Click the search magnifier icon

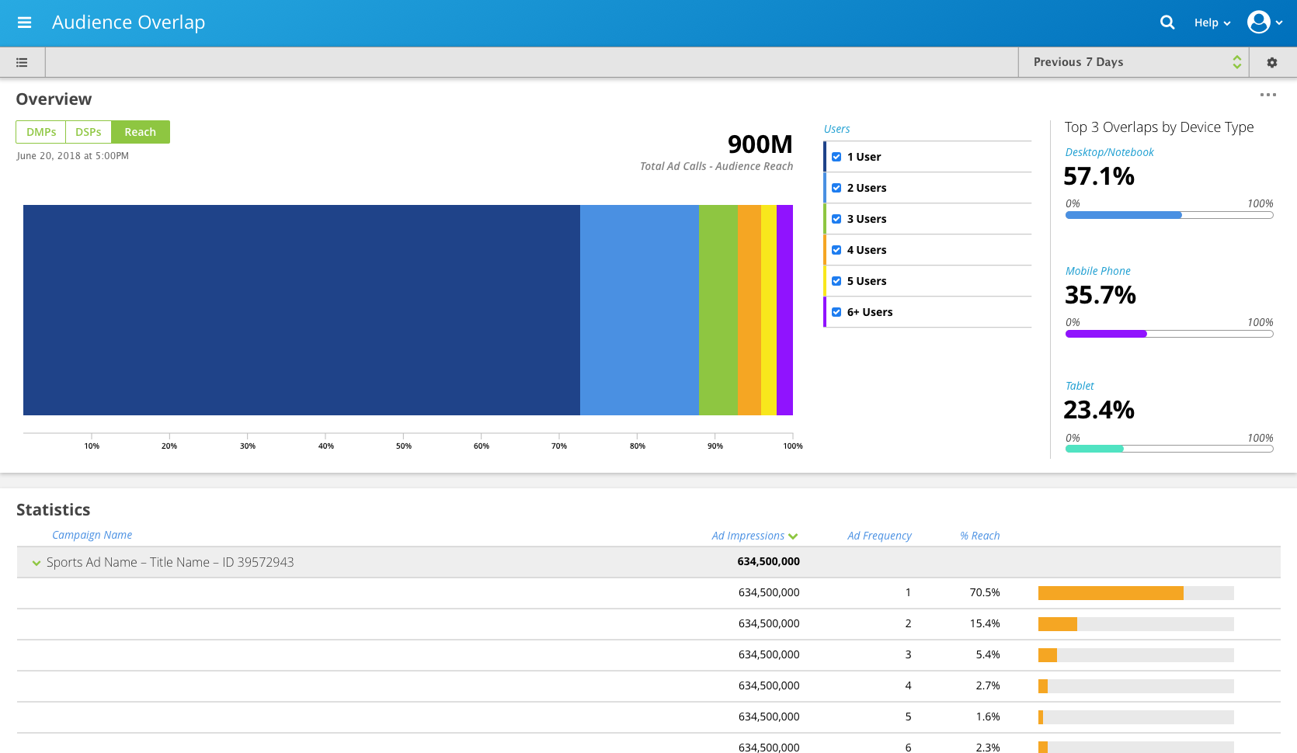point(1167,23)
